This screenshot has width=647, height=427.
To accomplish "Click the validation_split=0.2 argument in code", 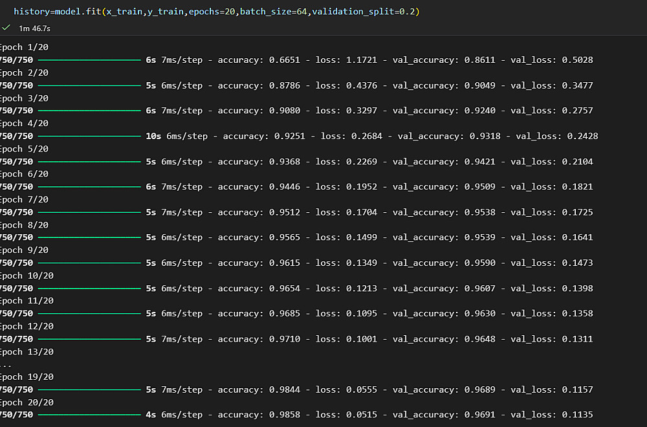I will pyautogui.click(x=364, y=12).
